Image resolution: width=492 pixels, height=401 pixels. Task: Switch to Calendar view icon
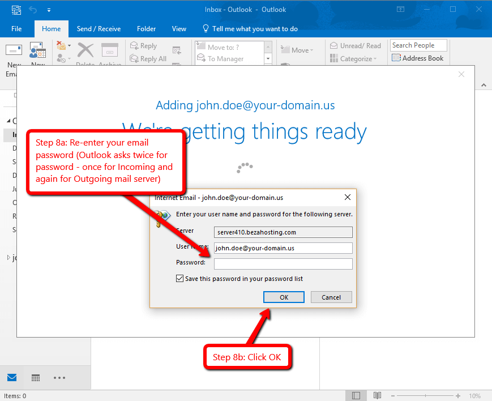coord(36,378)
